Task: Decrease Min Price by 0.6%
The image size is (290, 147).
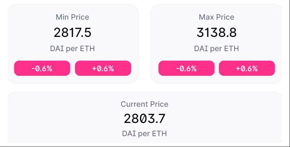Action: [42, 68]
